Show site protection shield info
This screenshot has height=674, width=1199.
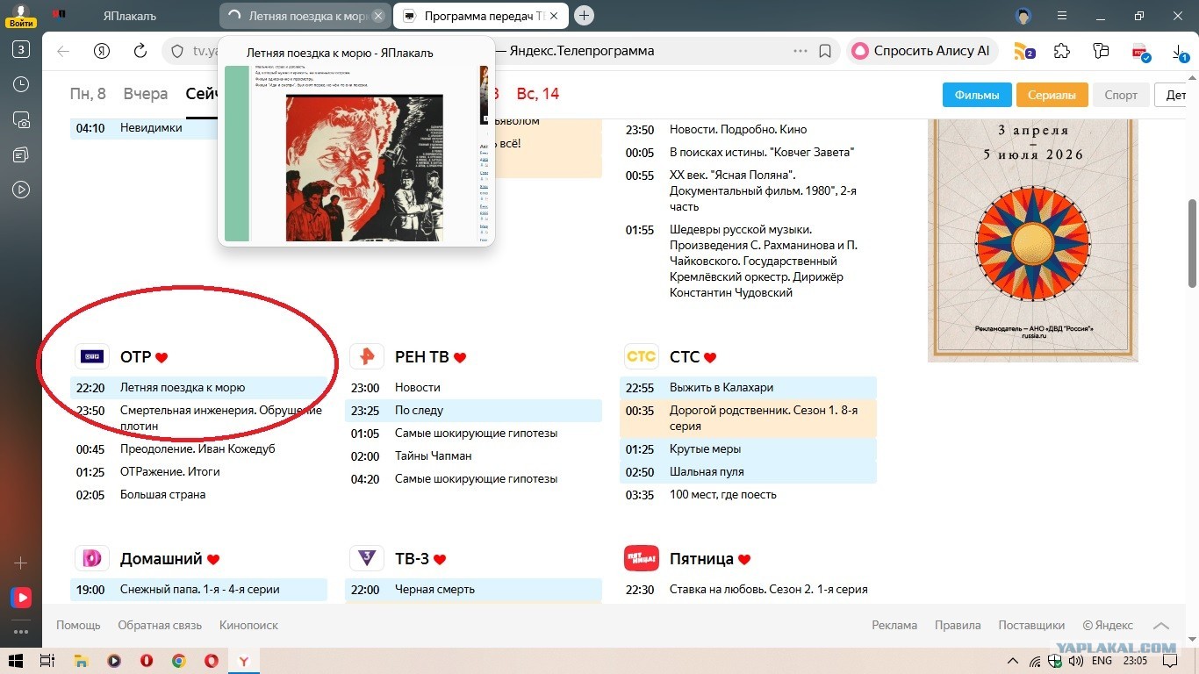pyautogui.click(x=176, y=51)
